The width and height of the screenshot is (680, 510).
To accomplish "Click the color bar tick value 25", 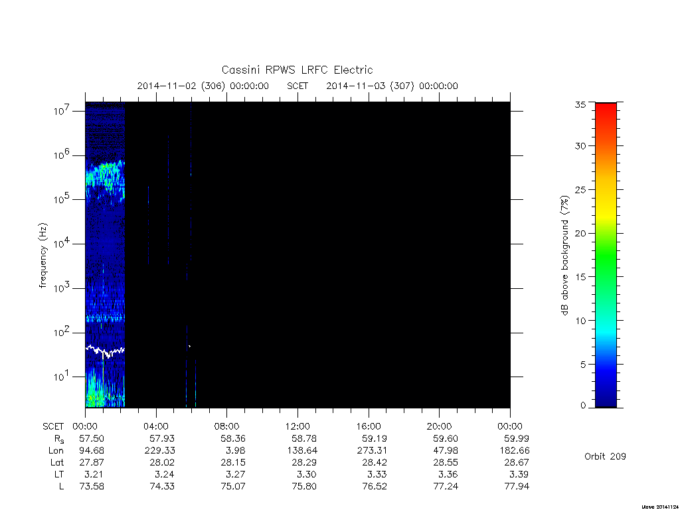I will click(580, 189).
